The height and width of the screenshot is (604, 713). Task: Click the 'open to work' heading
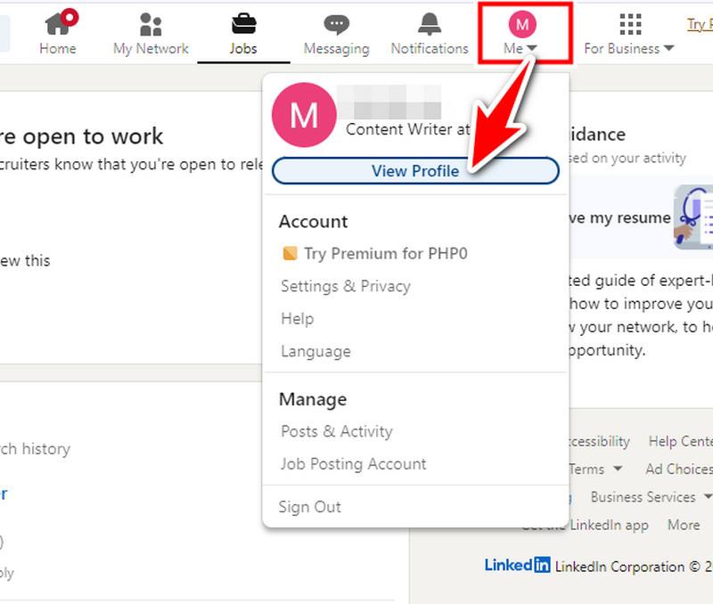click(81, 136)
